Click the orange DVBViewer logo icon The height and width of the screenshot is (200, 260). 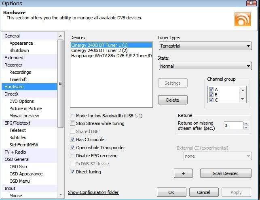coord(243,19)
